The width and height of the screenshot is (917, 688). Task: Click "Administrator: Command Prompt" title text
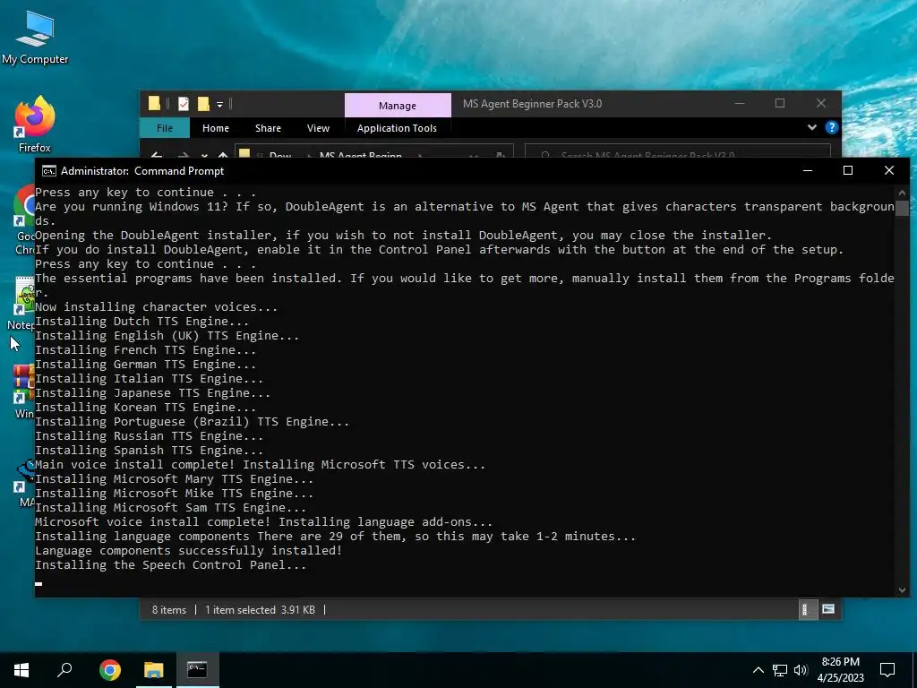pyautogui.click(x=142, y=171)
